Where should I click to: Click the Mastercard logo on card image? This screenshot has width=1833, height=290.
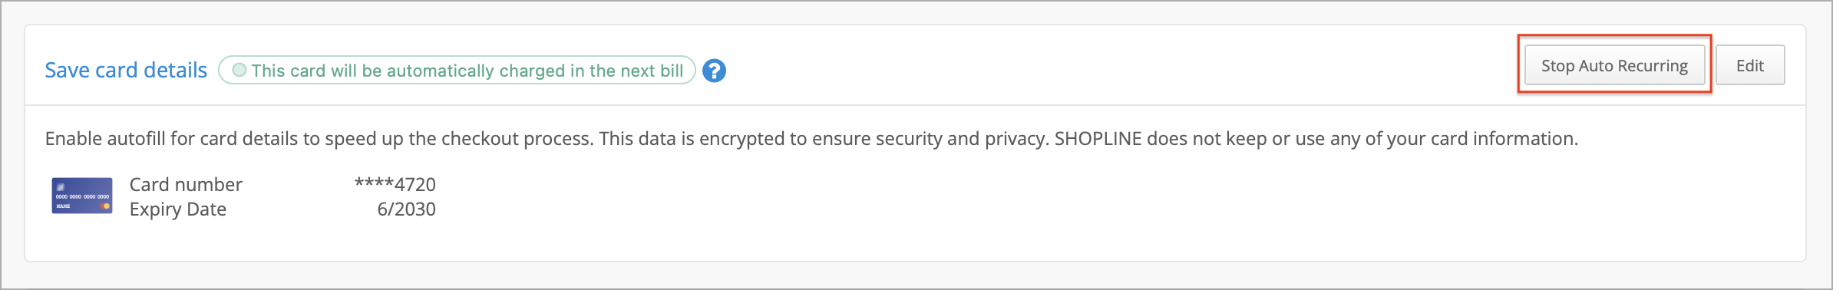click(105, 206)
